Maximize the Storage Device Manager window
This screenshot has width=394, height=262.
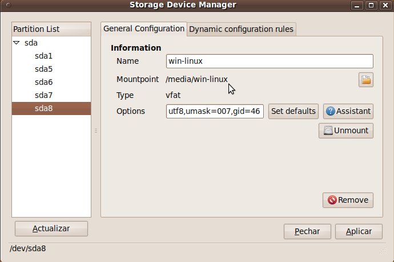click(x=371, y=5)
